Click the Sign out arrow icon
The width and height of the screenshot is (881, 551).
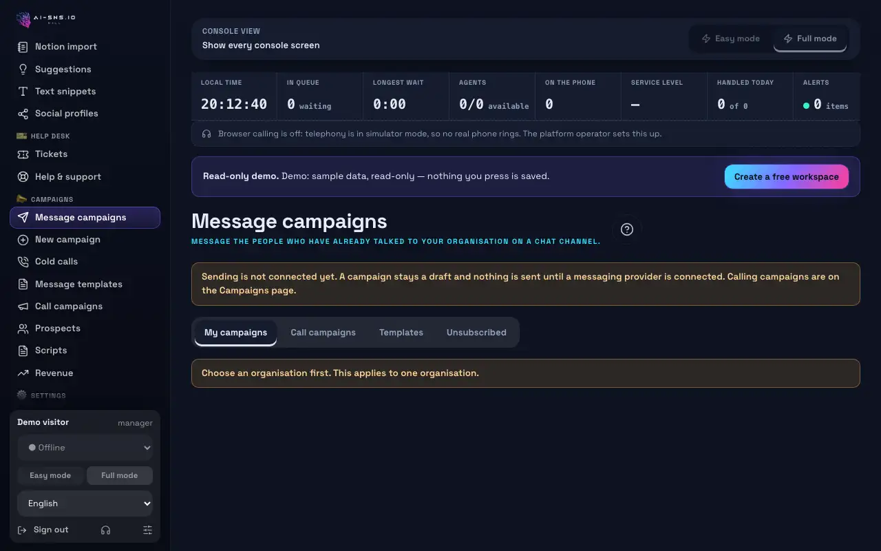(23, 530)
